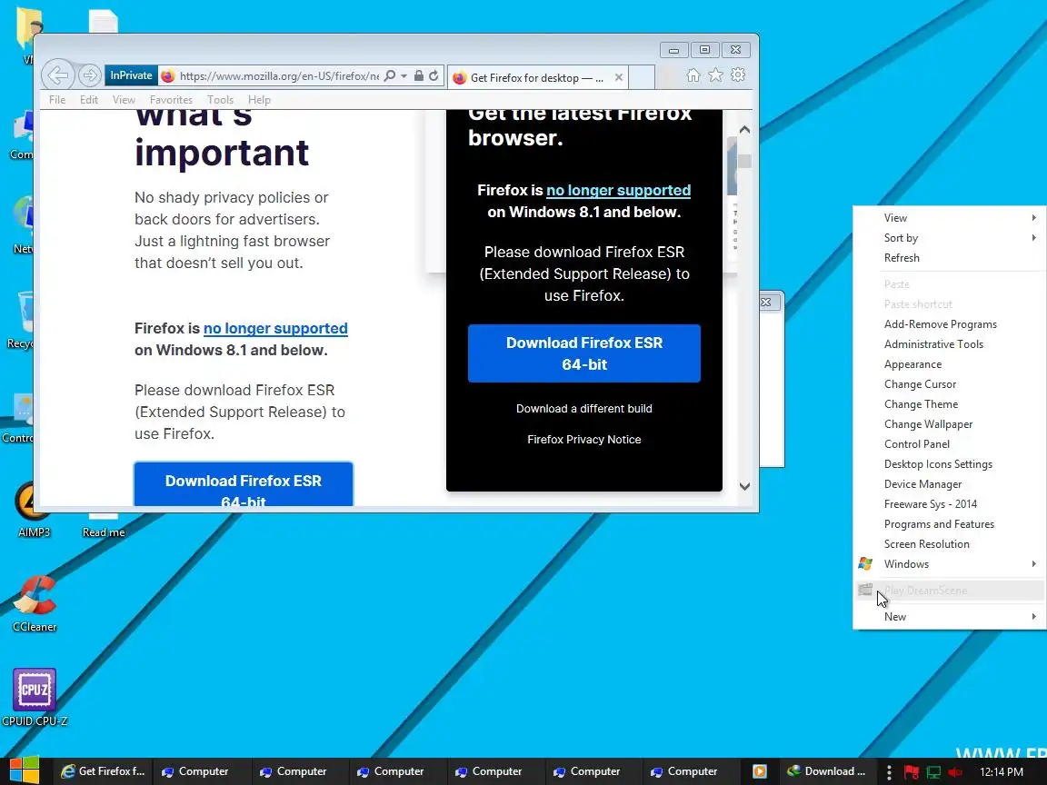Select the 'Read me' desktop file icon
The image size is (1047, 785).
tap(104, 525)
